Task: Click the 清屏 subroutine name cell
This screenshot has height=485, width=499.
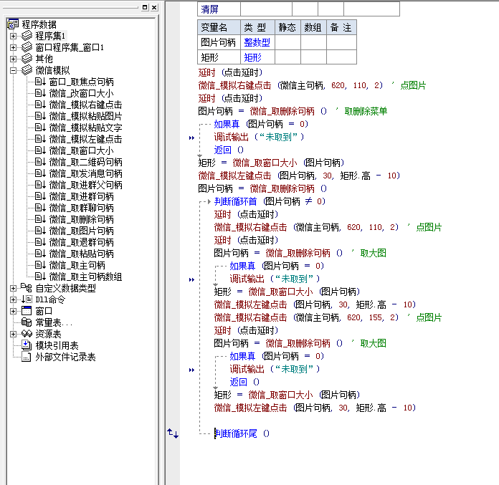Action: coord(219,9)
